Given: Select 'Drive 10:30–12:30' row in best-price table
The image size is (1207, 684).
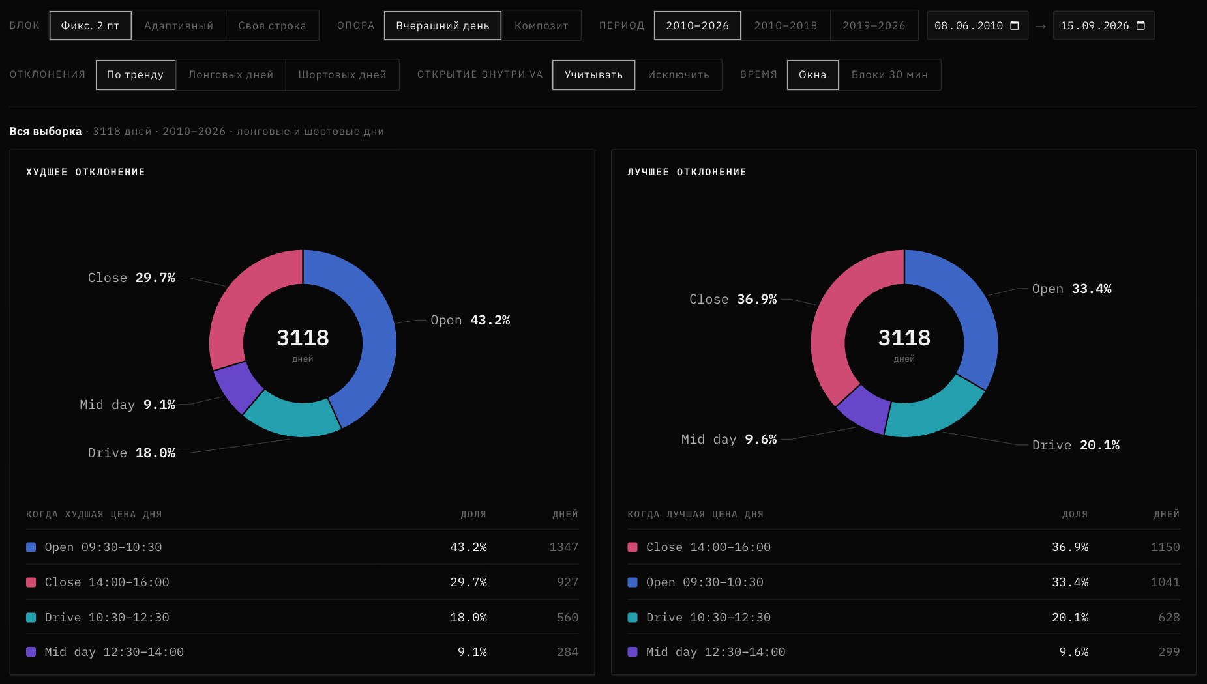Looking at the screenshot, I should tap(904, 617).
